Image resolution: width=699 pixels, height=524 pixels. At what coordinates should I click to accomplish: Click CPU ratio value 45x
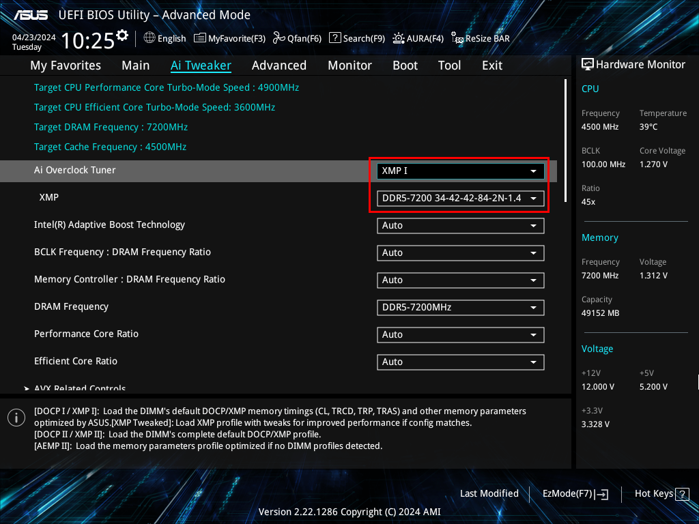(588, 202)
